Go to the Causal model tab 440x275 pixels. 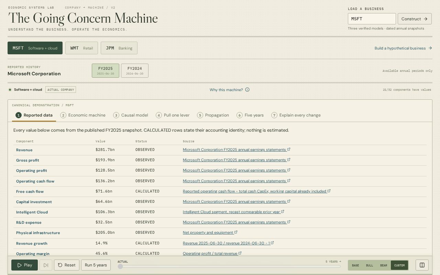pos(131,115)
